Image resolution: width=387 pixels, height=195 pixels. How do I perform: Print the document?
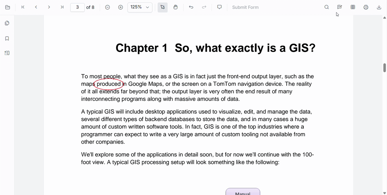click(366, 7)
